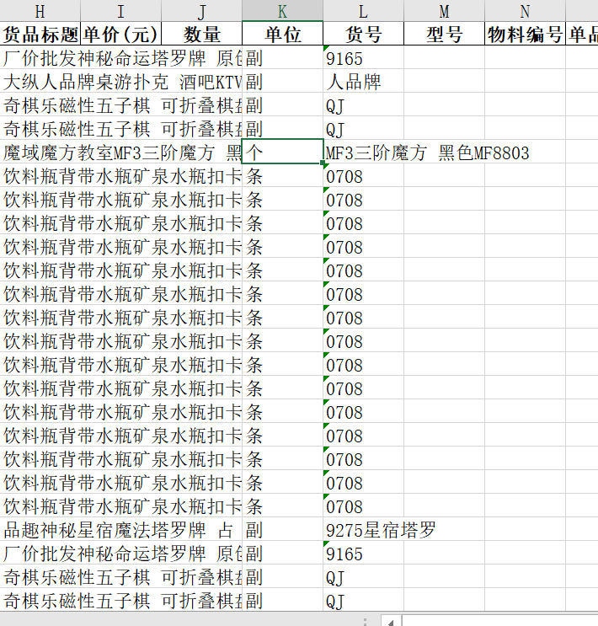The width and height of the screenshot is (598, 626).
Task: Click the 数量 header cell
Action: coord(201,34)
